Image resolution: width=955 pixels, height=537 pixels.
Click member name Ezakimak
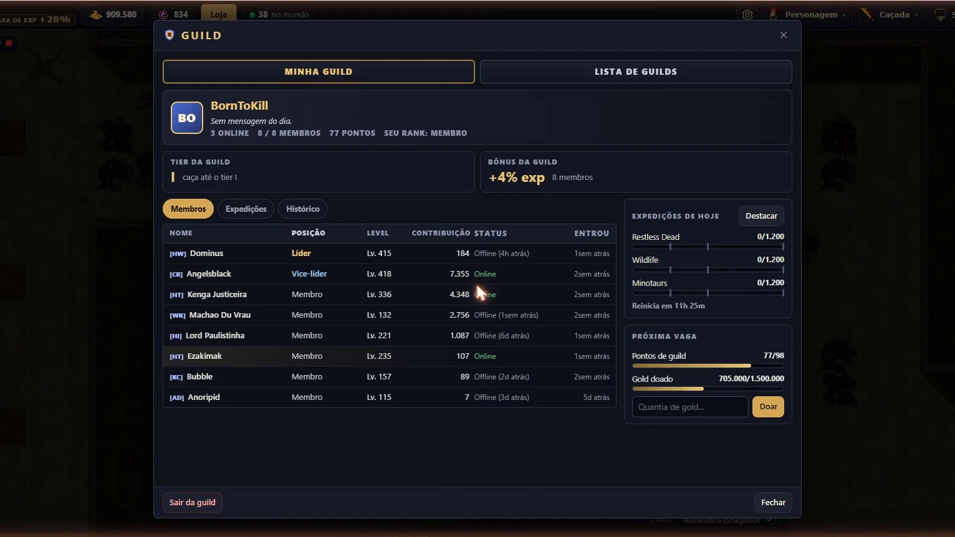204,356
